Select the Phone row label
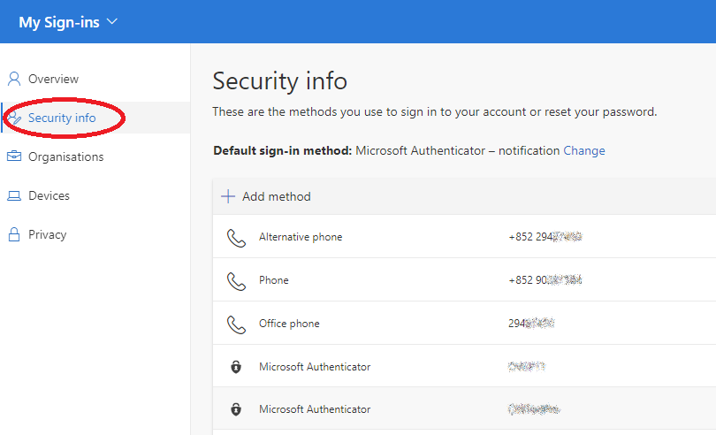This screenshot has width=716, height=435. coord(273,280)
